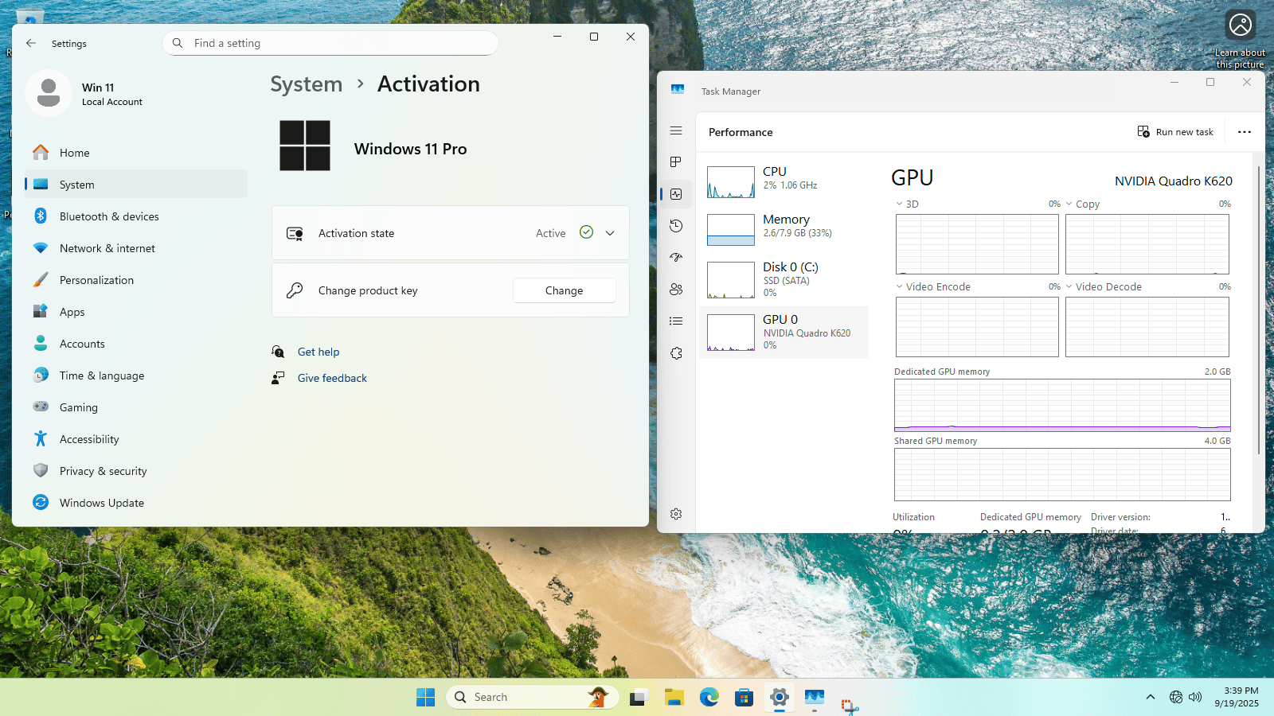Click the Shared GPU memory graph
The image size is (1274, 716).
(1062, 474)
